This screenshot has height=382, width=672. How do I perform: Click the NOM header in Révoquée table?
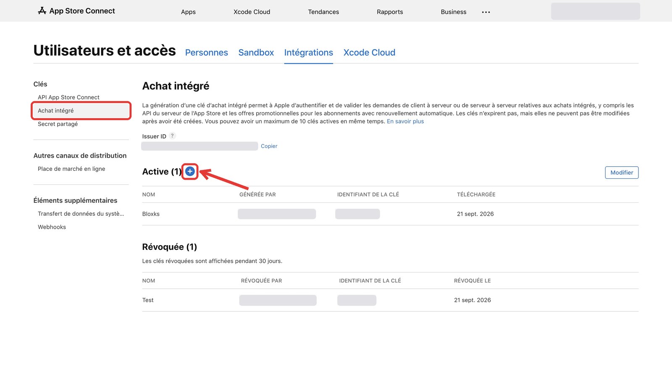pyautogui.click(x=149, y=280)
